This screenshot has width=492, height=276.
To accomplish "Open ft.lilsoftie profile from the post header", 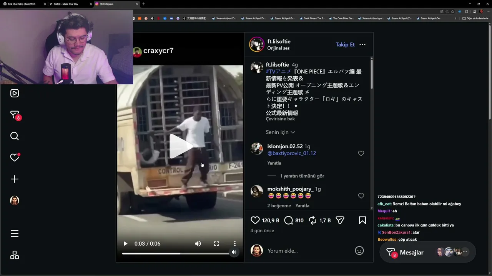I will click(x=279, y=41).
